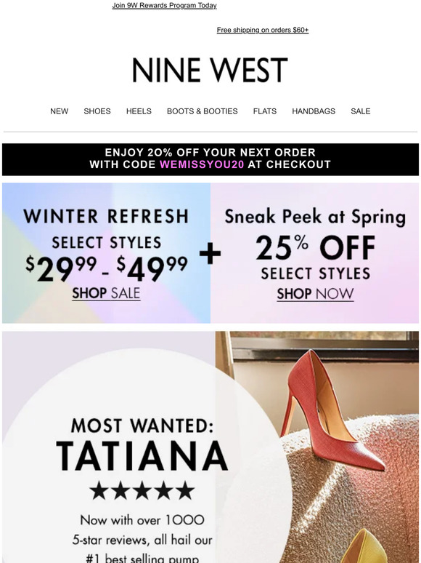Click the SHOP NOW link for Spring

pos(315,294)
